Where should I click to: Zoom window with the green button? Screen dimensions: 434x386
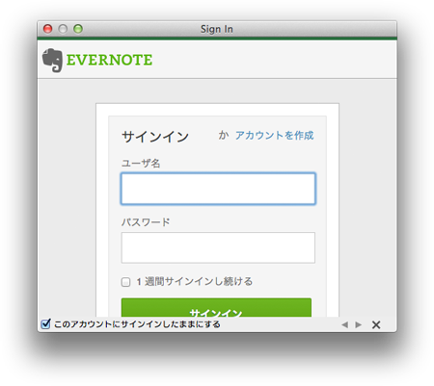(78, 29)
